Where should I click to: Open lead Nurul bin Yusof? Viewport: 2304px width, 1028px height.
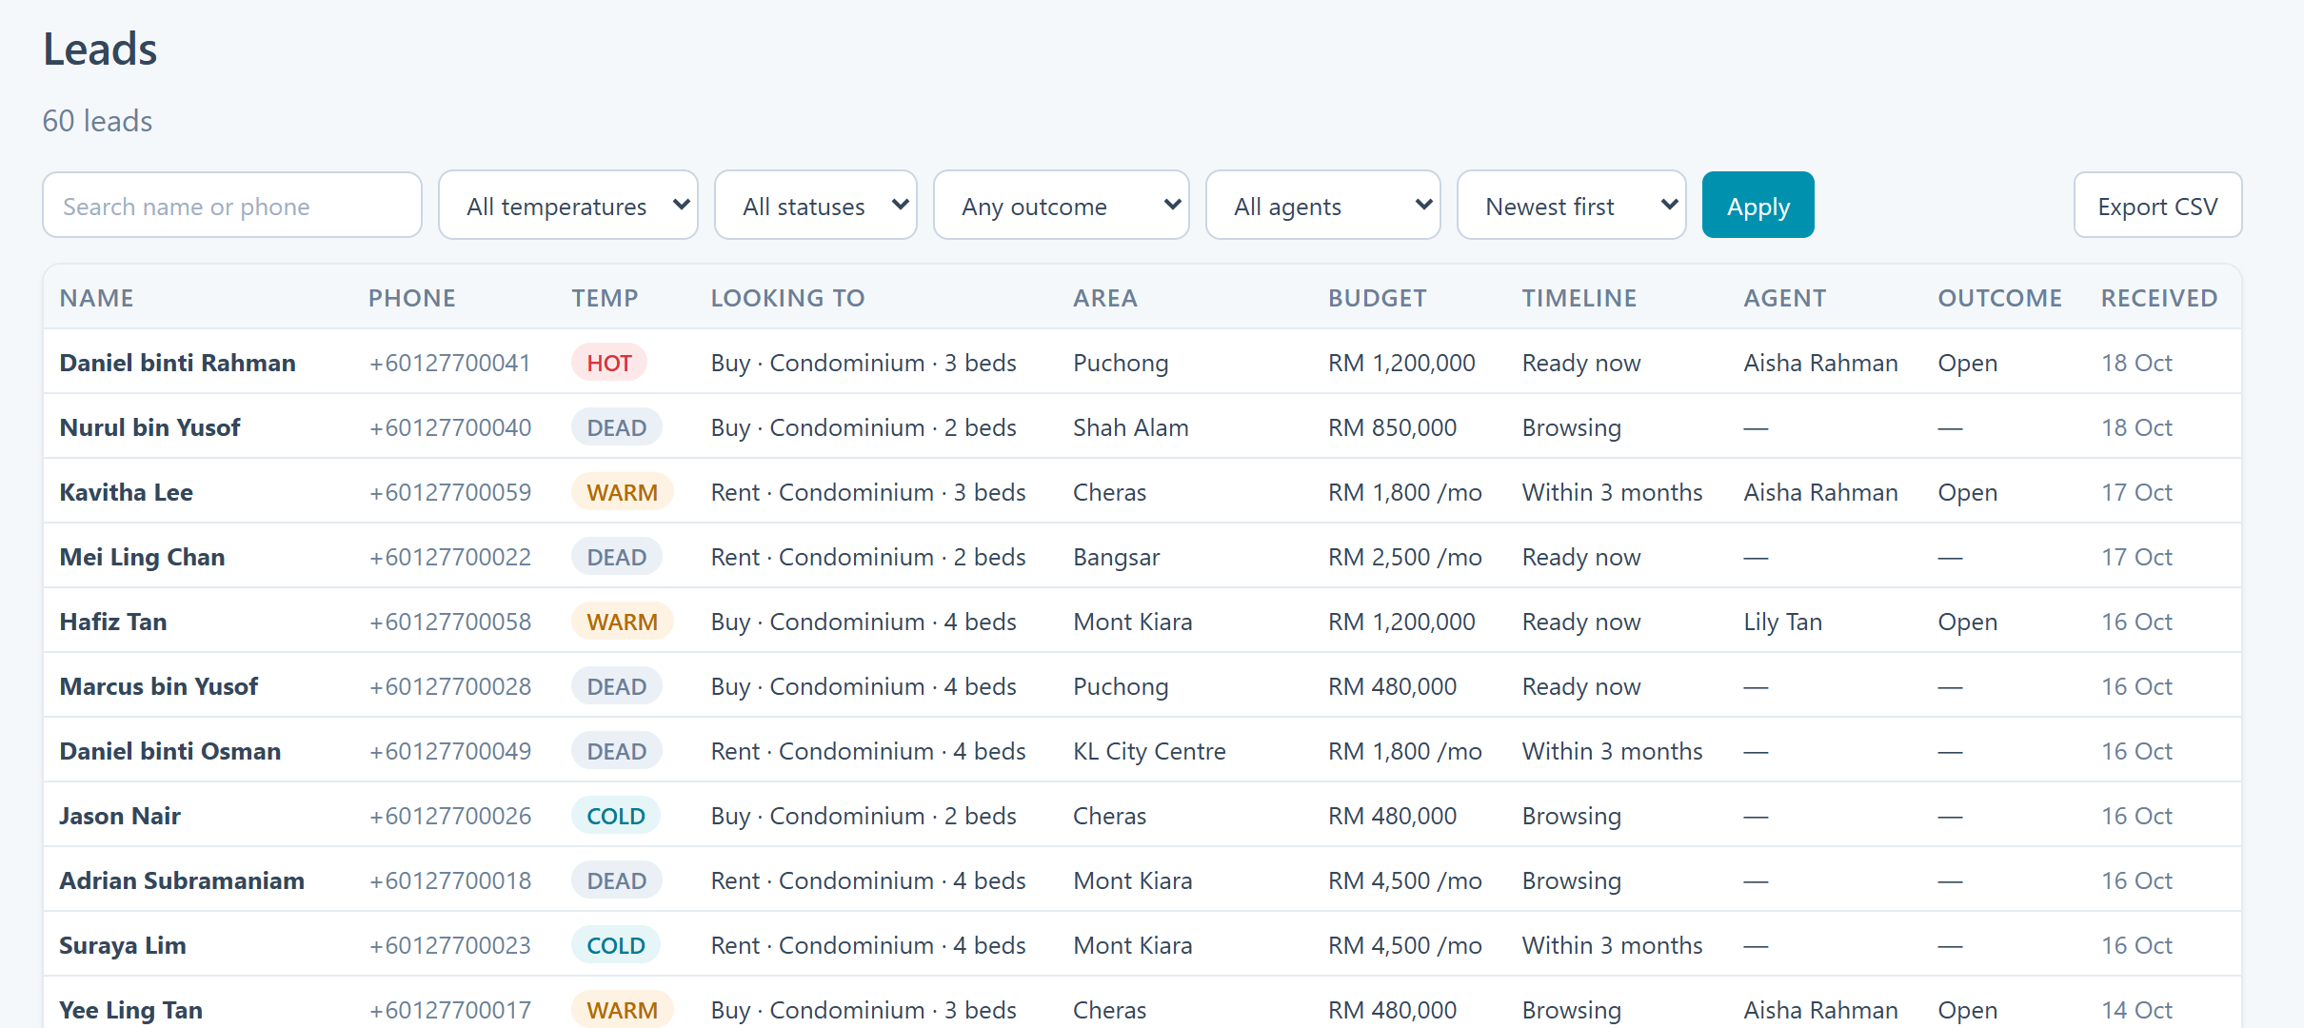pyautogui.click(x=149, y=427)
